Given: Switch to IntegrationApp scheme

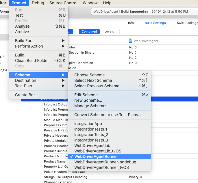Looking at the screenshot, I should [x=110, y=124].
